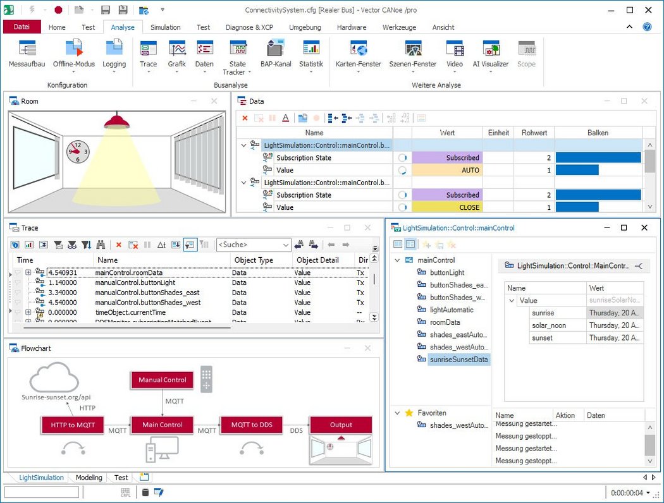Click the red X clear icon in Trace toolbar

coord(119,245)
